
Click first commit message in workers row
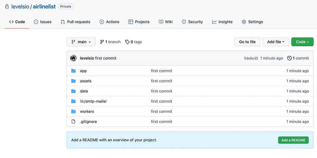[x=162, y=111]
